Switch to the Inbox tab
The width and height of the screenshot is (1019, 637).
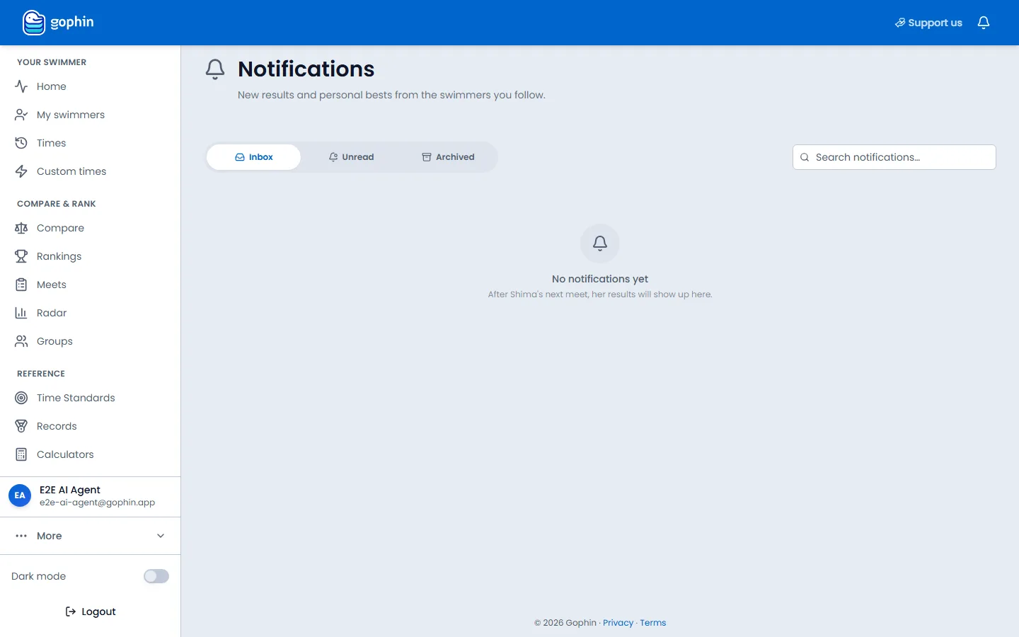point(253,157)
